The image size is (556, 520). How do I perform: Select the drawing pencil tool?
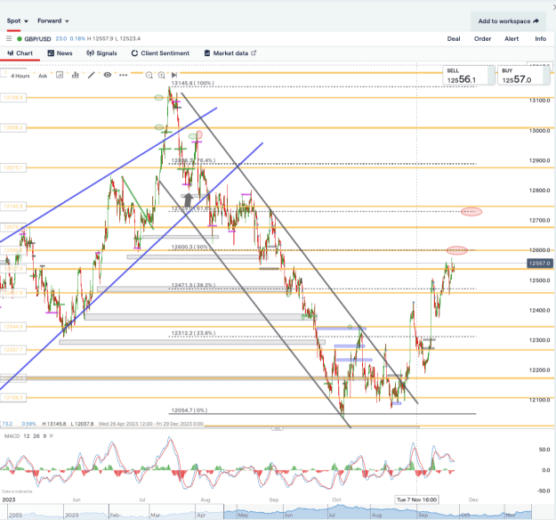92,75
